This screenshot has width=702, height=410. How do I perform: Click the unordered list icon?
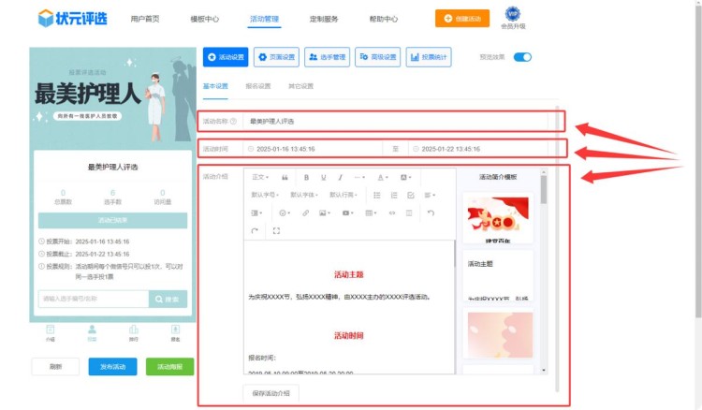pyautogui.click(x=377, y=195)
